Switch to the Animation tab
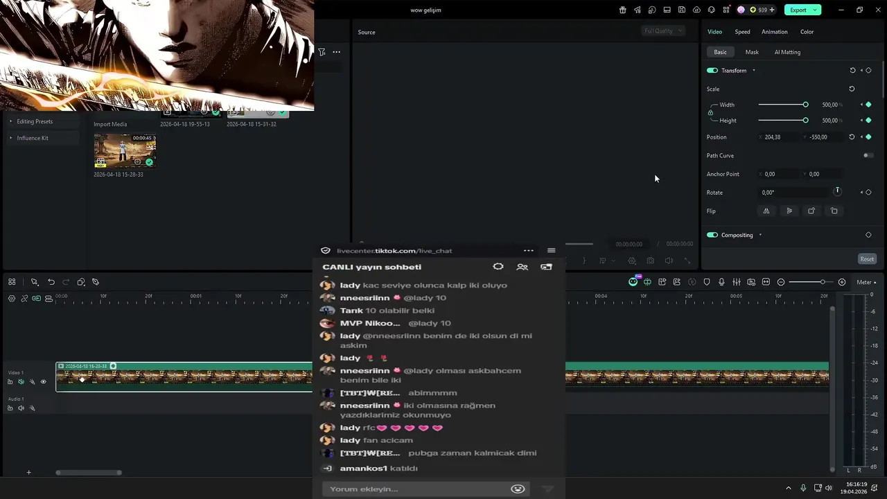 tap(774, 32)
